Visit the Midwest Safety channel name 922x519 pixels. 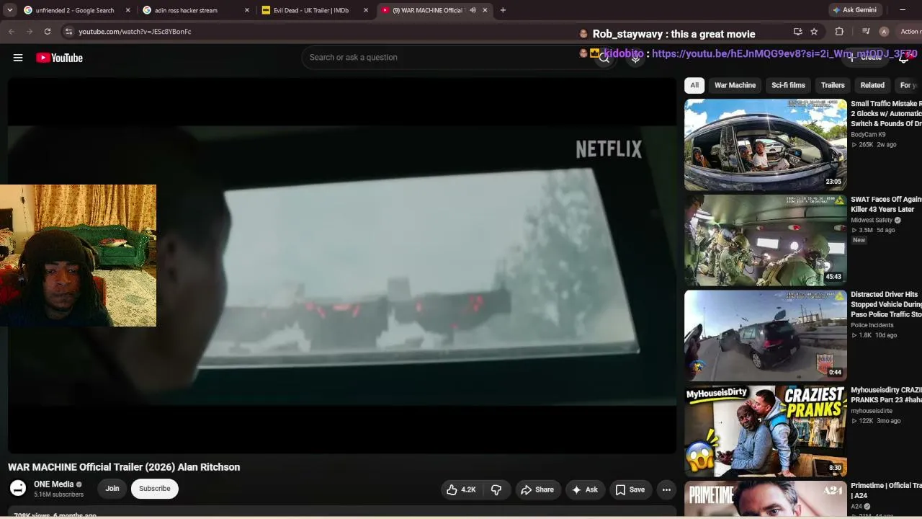click(872, 220)
